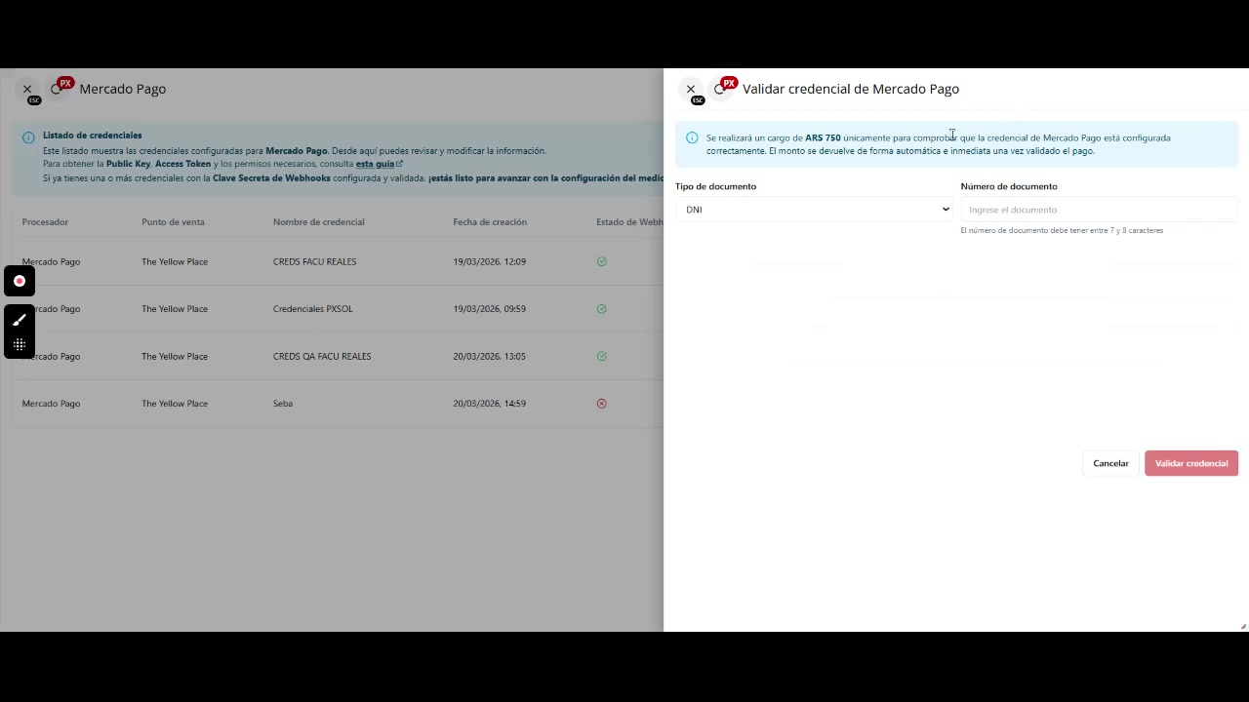Viewport: 1249px width, 702px height.
Task: Click the Número de documento input field
Action: point(1099,210)
